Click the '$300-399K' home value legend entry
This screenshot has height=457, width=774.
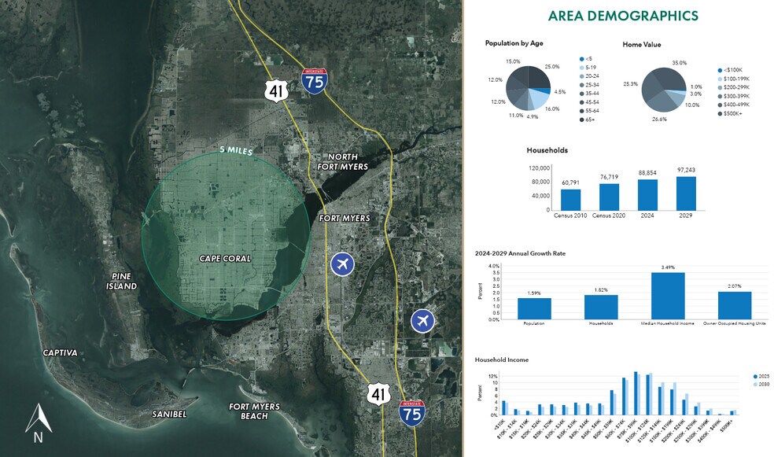pos(734,96)
